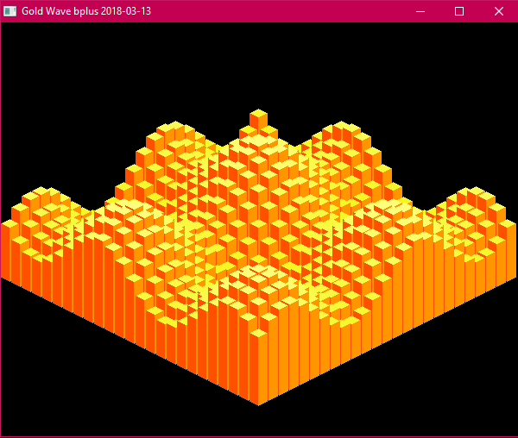Click the rightmost corner column of the wave
Screen dimensions: 518x438
pyautogui.click(x=509, y=250)
